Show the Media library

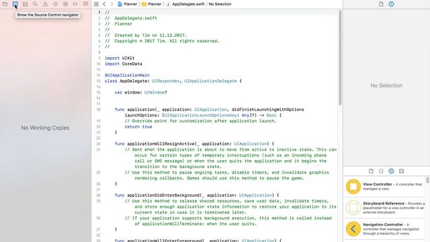402,171
